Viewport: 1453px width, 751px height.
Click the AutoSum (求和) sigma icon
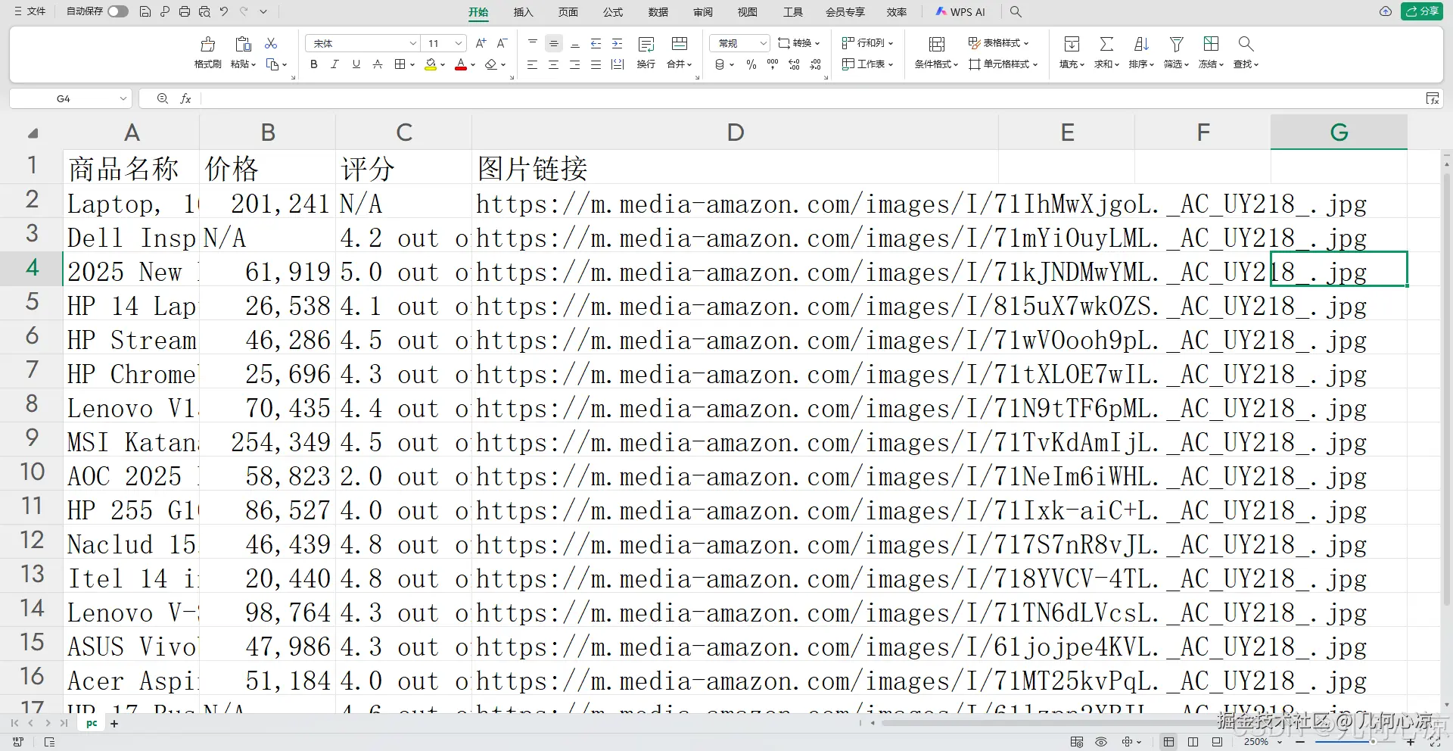pos(1106,44)
